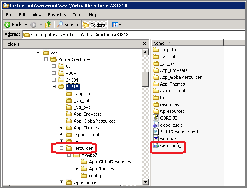
Task: Click the folder tree scroll up arrow
Action: (x=145, y=52)
